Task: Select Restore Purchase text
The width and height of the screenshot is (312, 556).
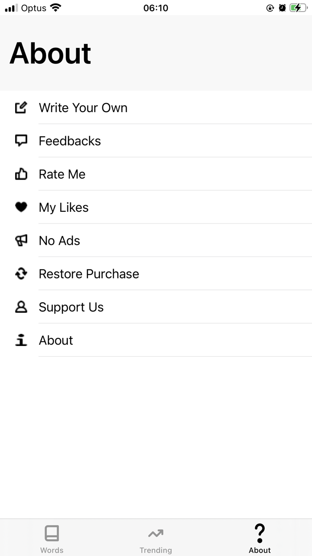Action: 89,274
